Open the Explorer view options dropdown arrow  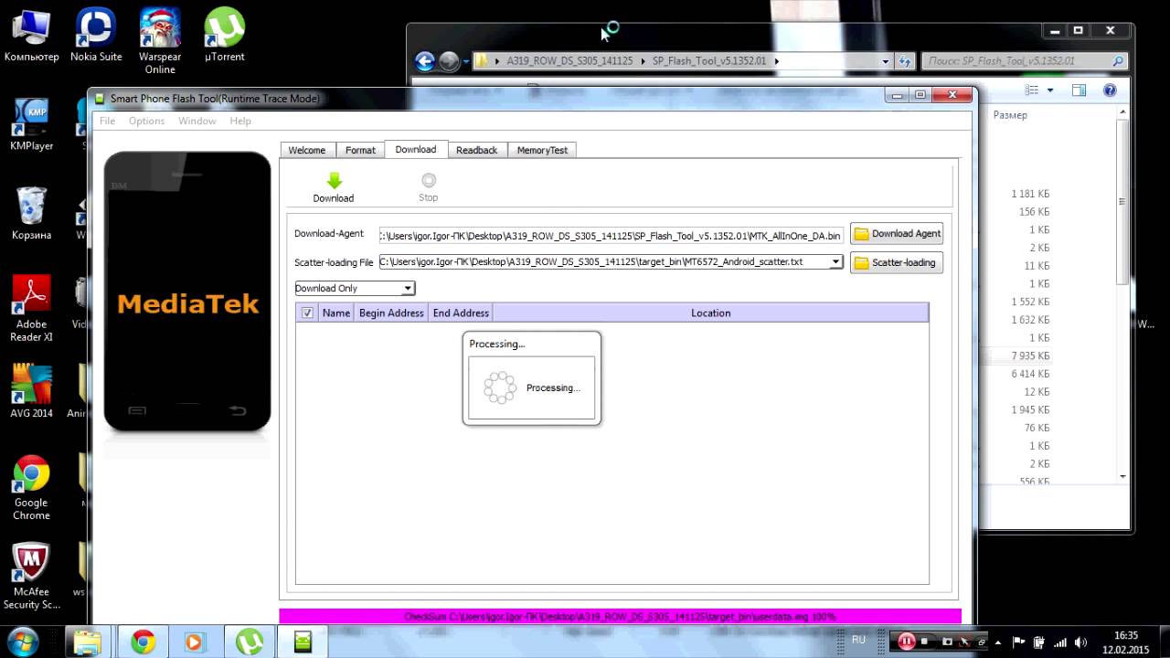[x=1050, y=90]
